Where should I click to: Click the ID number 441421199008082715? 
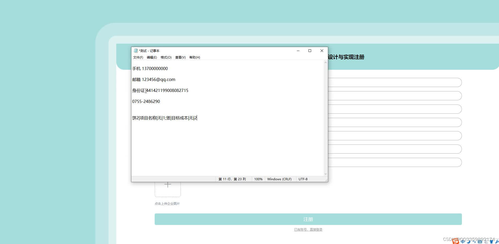pyautogui.click(x=167, y=90)
